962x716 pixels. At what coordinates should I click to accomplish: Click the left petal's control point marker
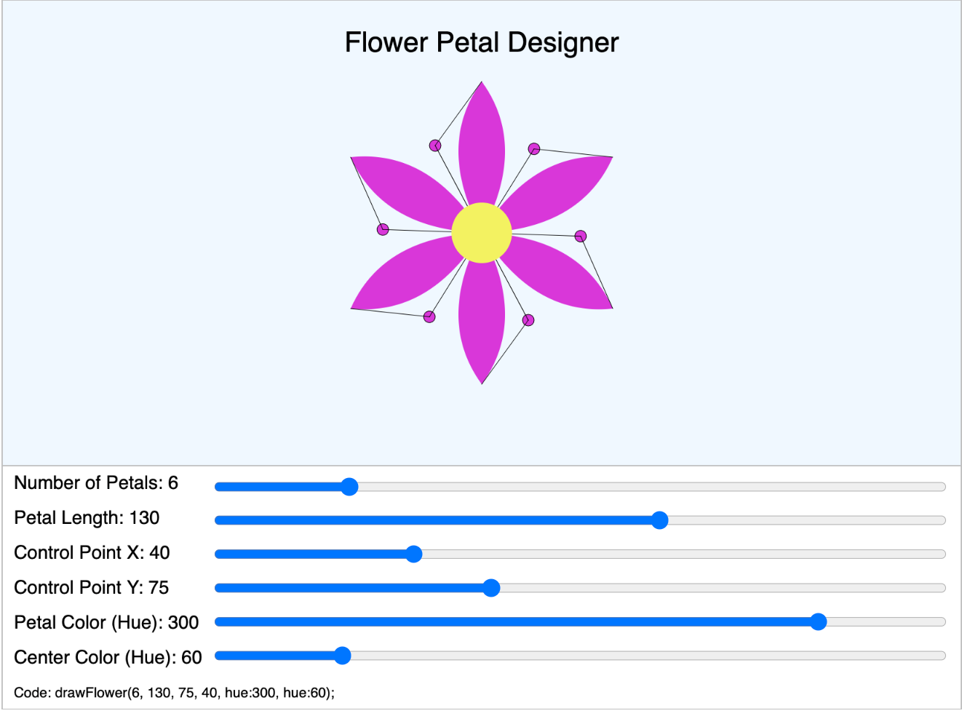coord(382,228)
